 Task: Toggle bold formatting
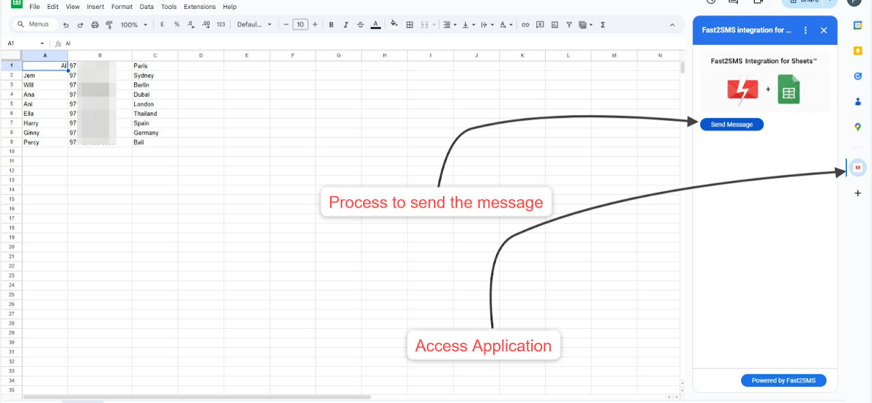[331, 25]
